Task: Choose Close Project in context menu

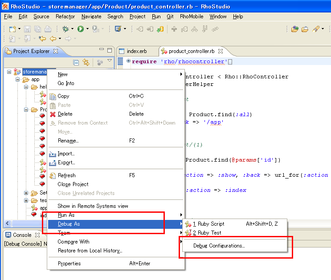Action: 115,184
